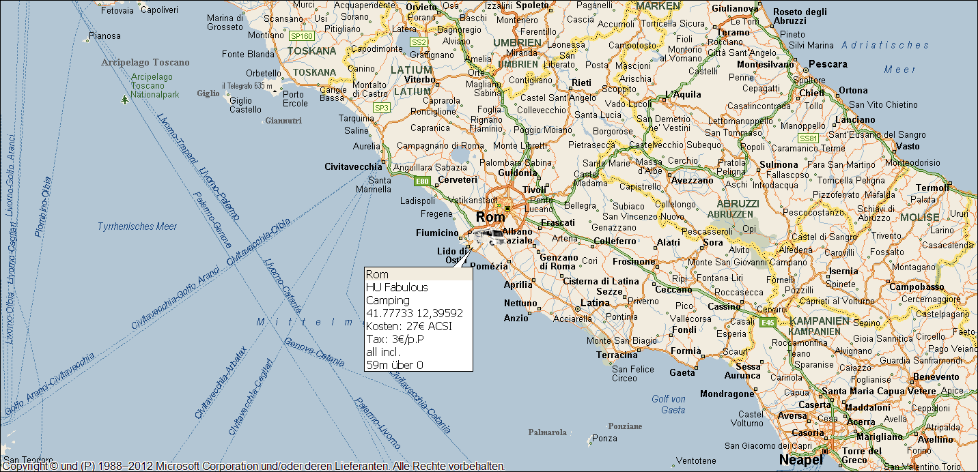Click the coordinates 41.77733 12,39592 in popup
The height and width of the screenshot is (472, 978).
pyautogui.click(x=415, y=313)
